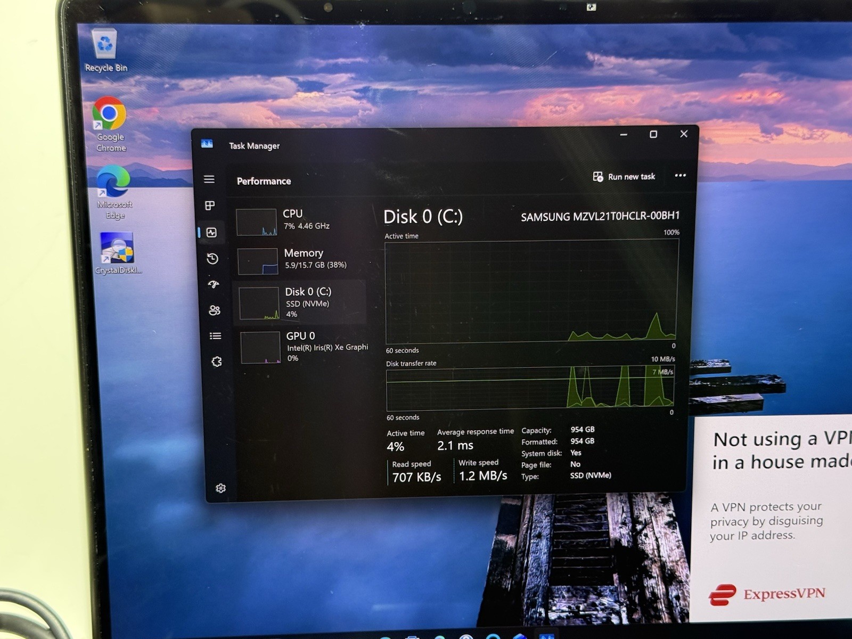Expand Task Manager hamburger navigation menu
852x639 pixels.
pyautogui.click(x=209, y=179)
